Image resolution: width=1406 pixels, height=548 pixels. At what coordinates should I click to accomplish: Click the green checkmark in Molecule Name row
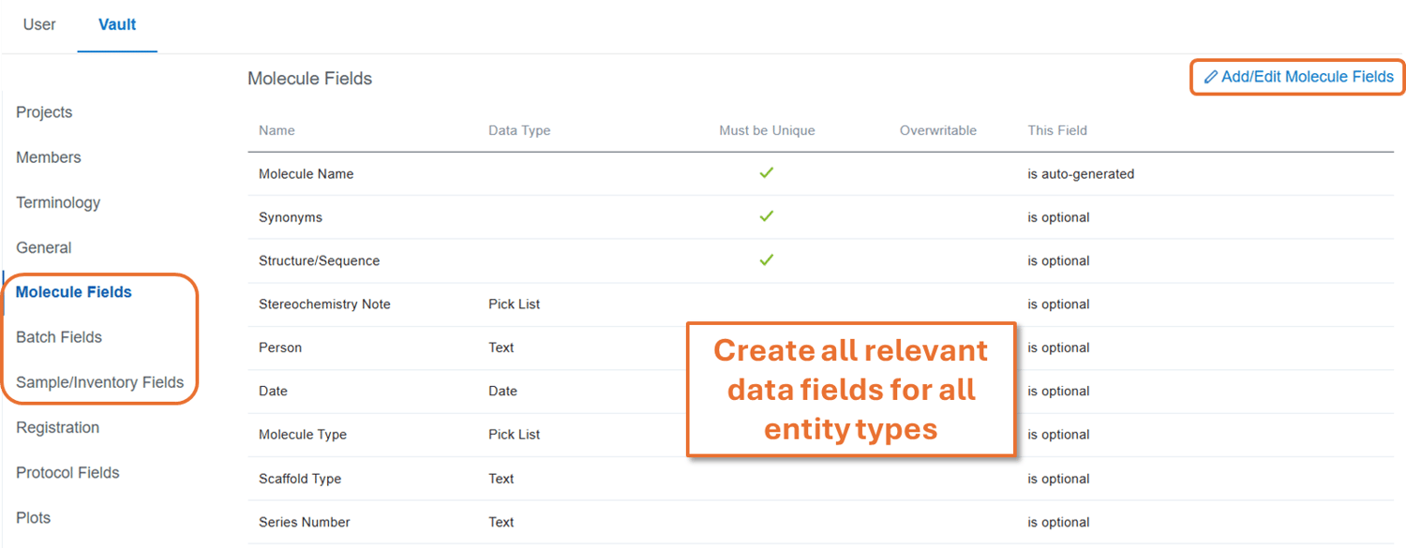click(766, 173)
